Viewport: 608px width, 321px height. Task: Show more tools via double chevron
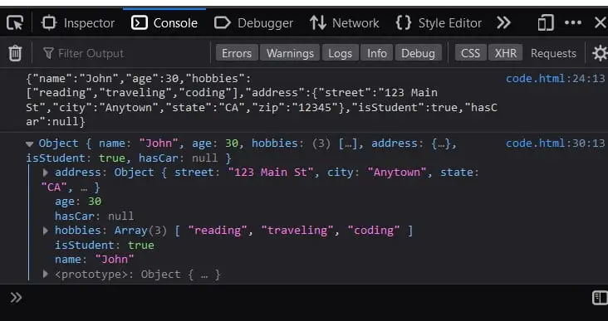pyautogui.click(x=503, y=23)
